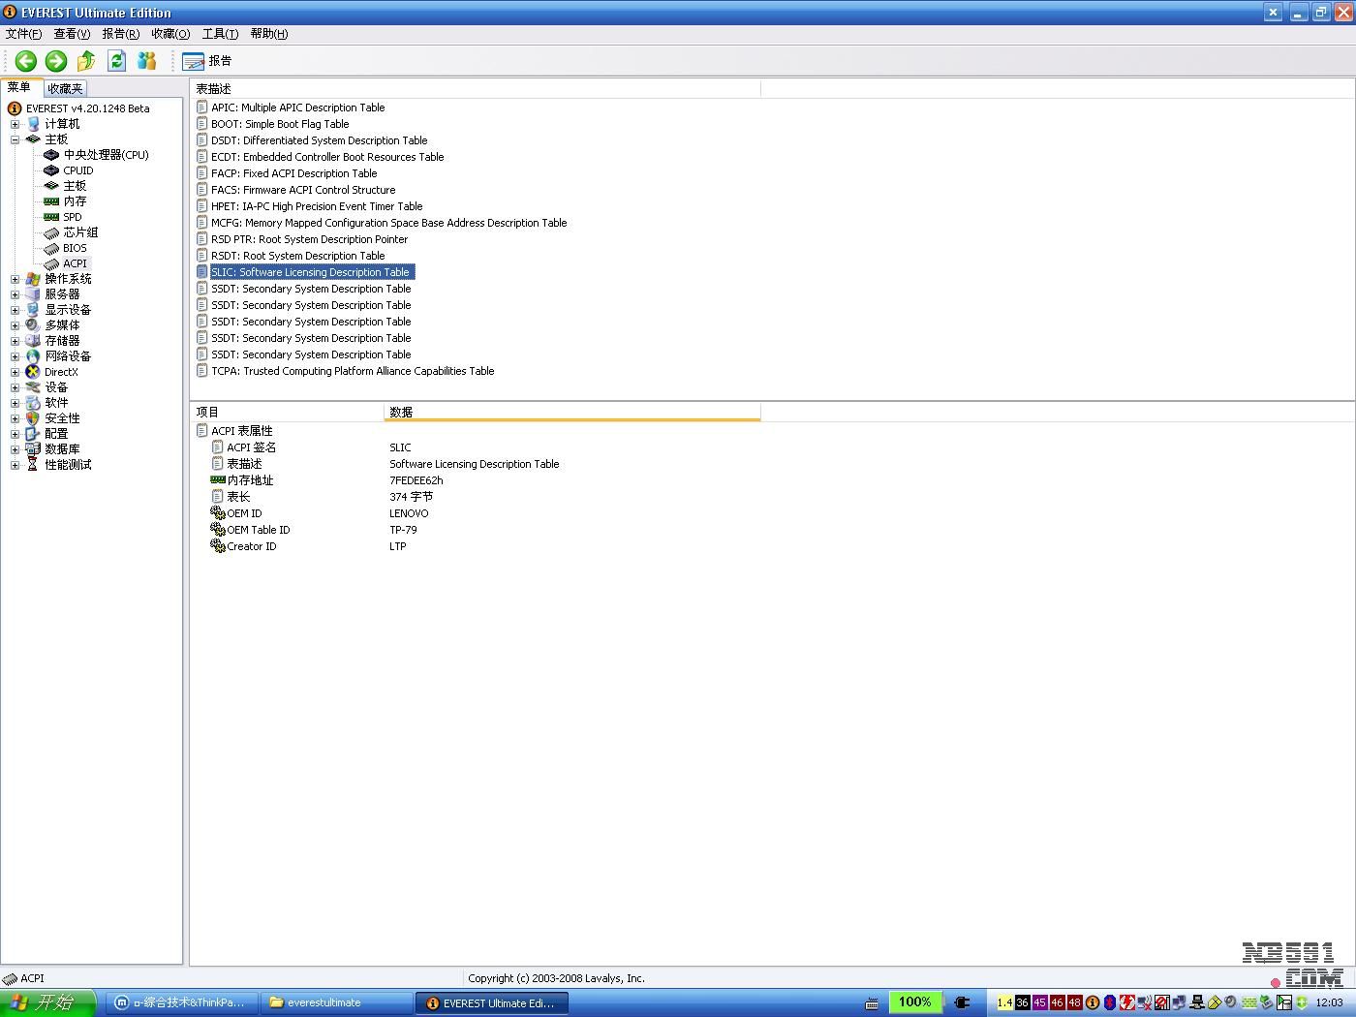Click the Refresh toolbar icon
Screen dimensions: 1356x1017
point(116,61)
